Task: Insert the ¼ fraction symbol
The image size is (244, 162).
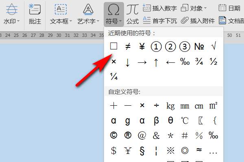Action: coord(114,76)
